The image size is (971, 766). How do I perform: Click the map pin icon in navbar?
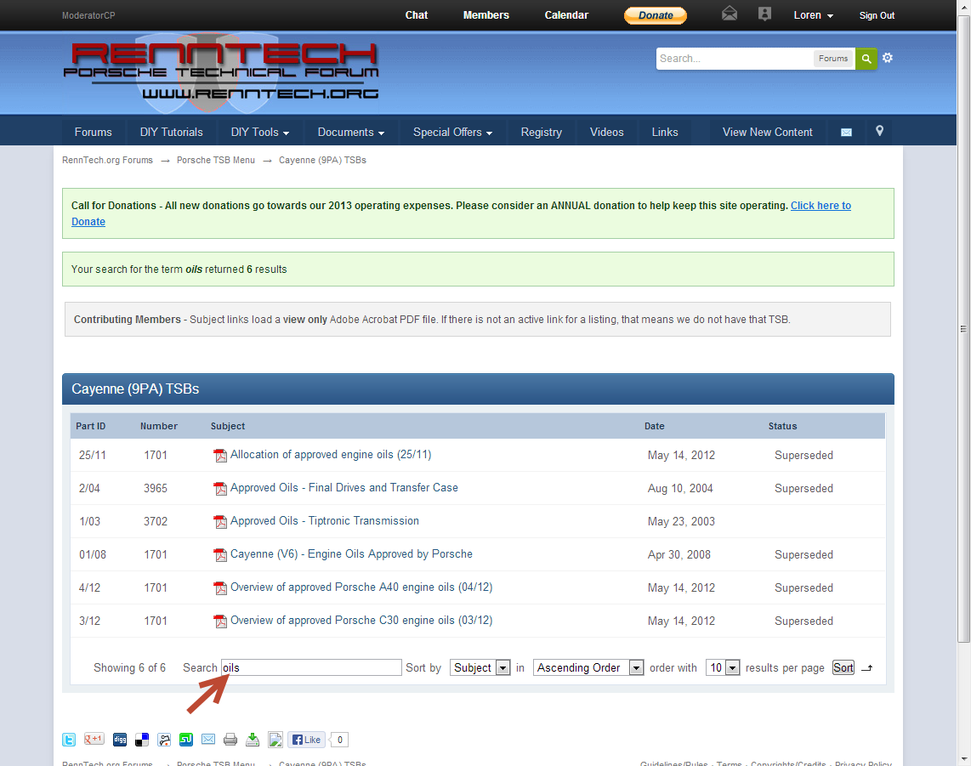879,131
